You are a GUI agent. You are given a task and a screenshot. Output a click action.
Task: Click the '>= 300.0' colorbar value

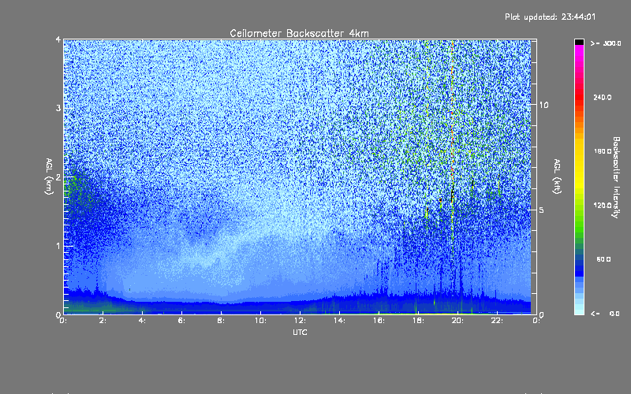click(606, 43)
